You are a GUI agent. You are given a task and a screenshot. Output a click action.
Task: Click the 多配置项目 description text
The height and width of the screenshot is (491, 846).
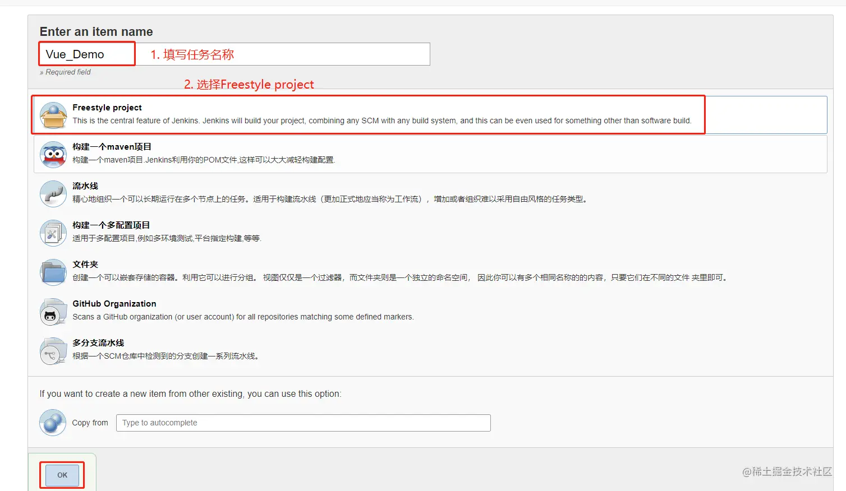click(x=167, y=238)
